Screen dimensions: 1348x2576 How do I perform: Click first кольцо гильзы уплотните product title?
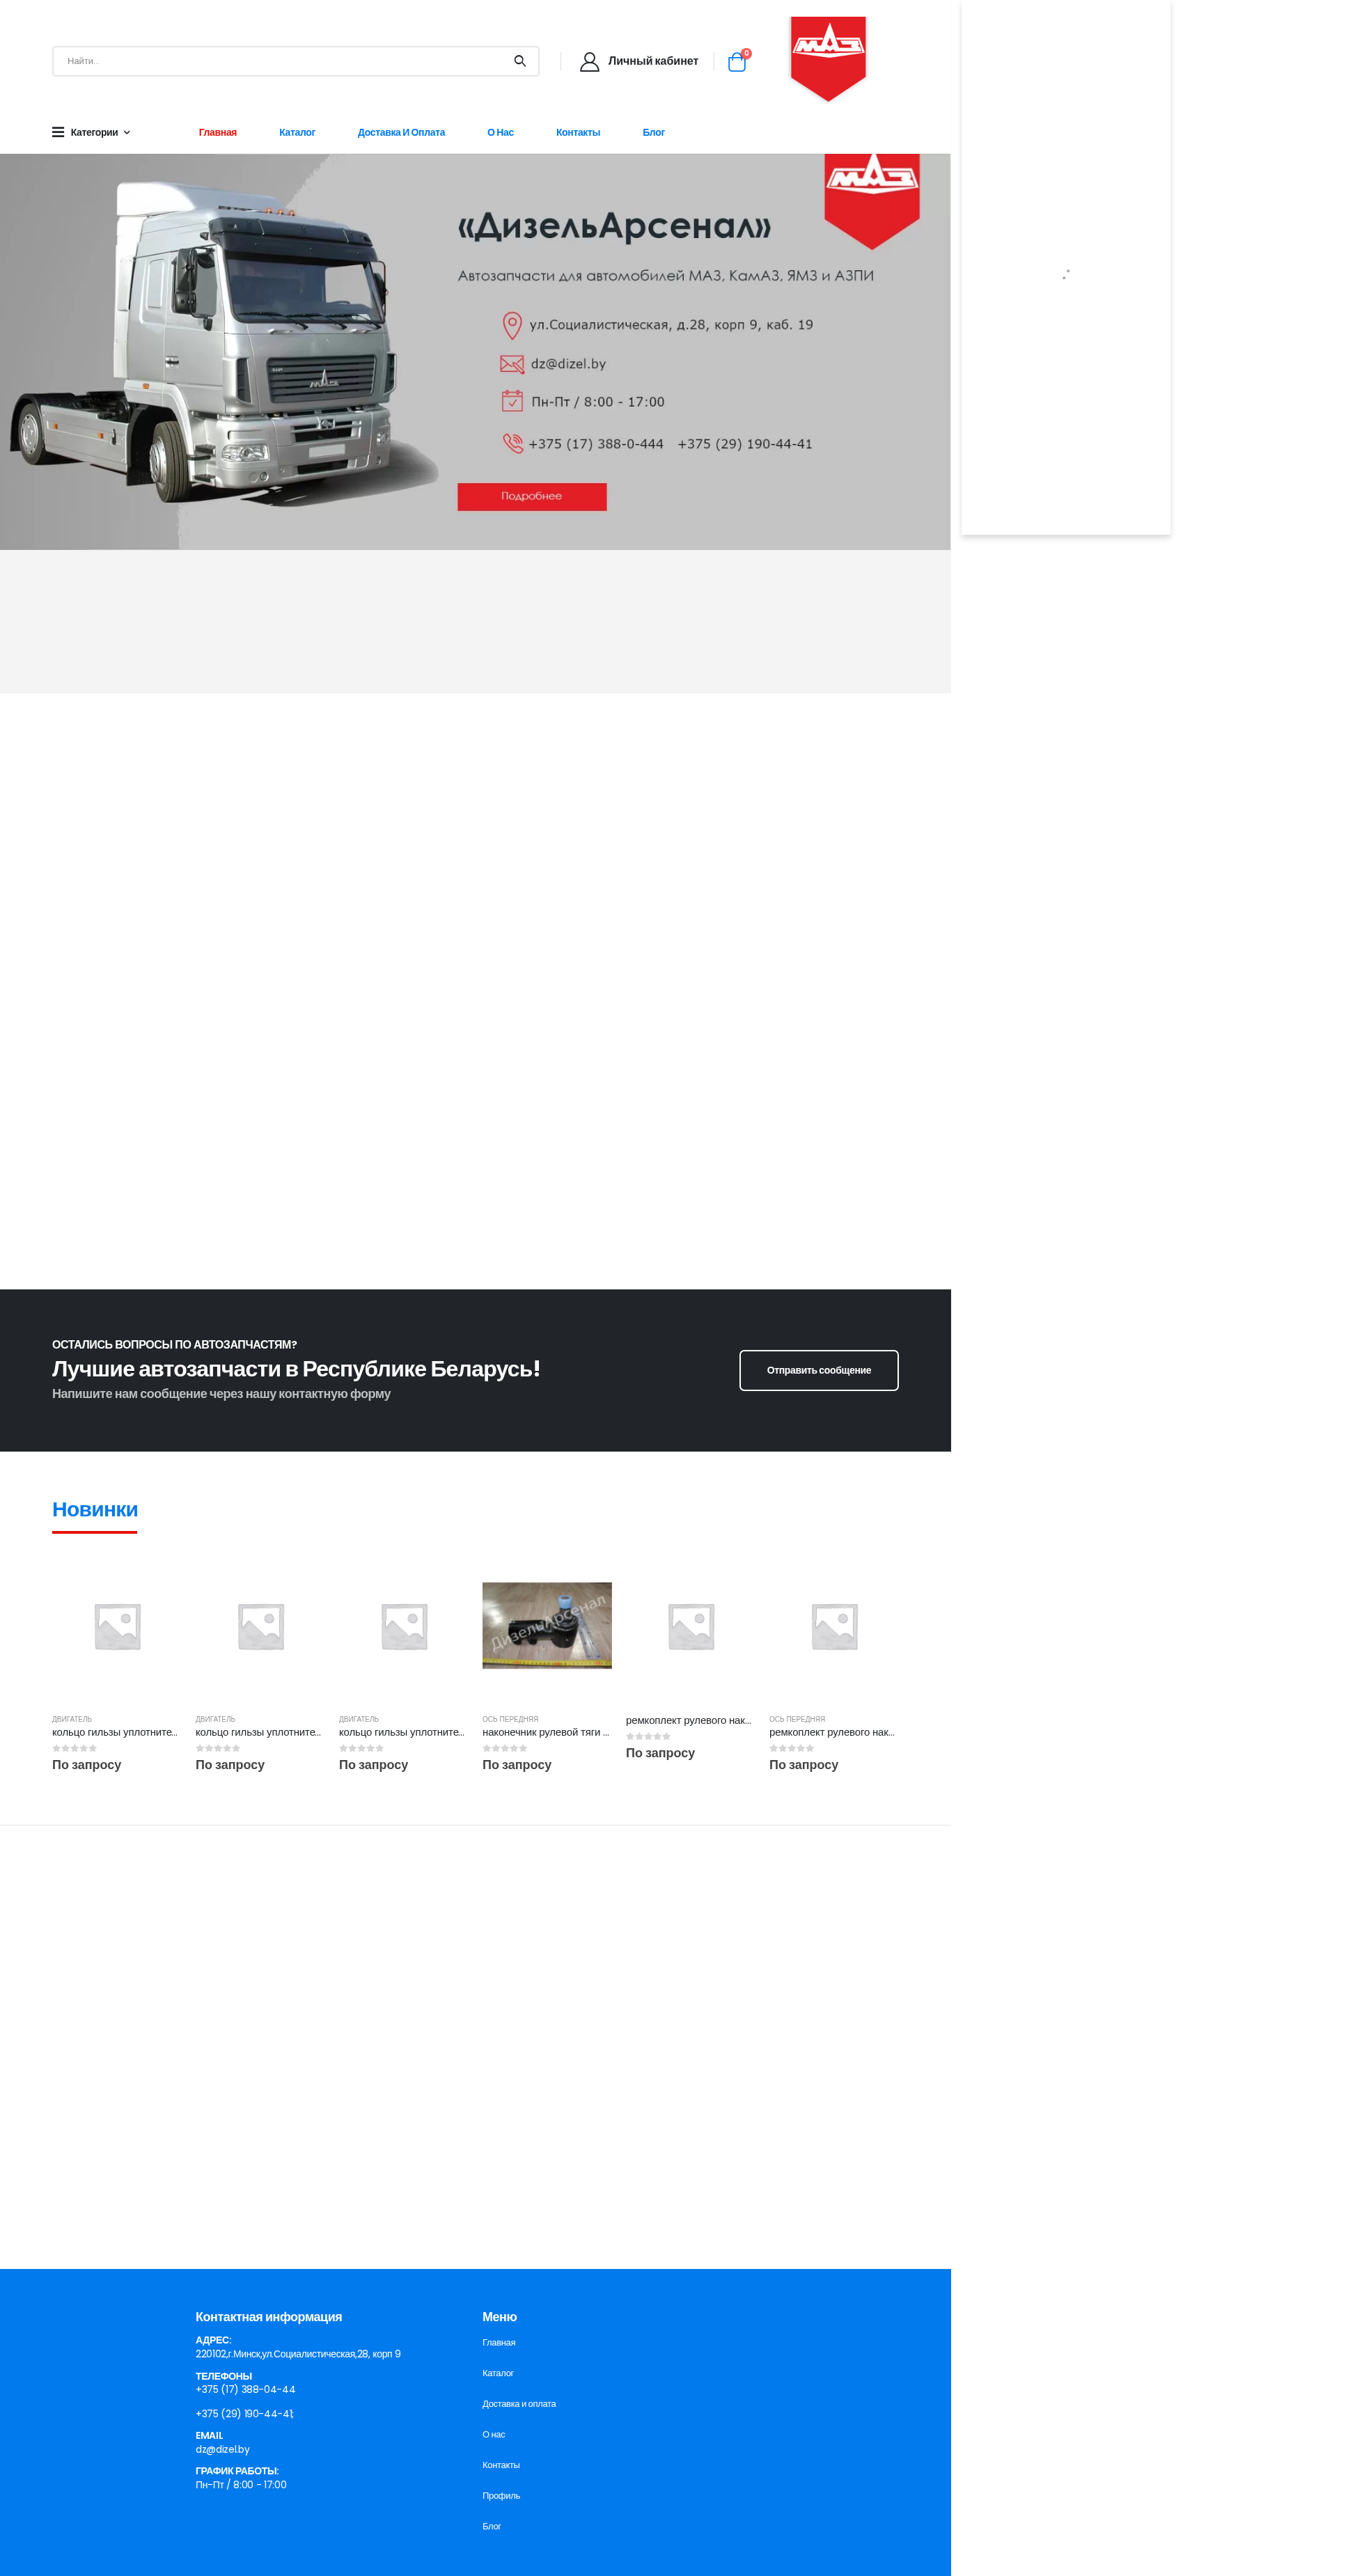click(x=114, y=1732)
